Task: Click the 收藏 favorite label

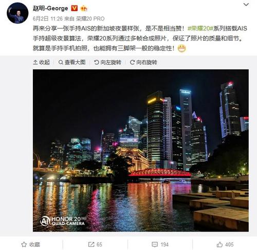Action: pos(34,244)
